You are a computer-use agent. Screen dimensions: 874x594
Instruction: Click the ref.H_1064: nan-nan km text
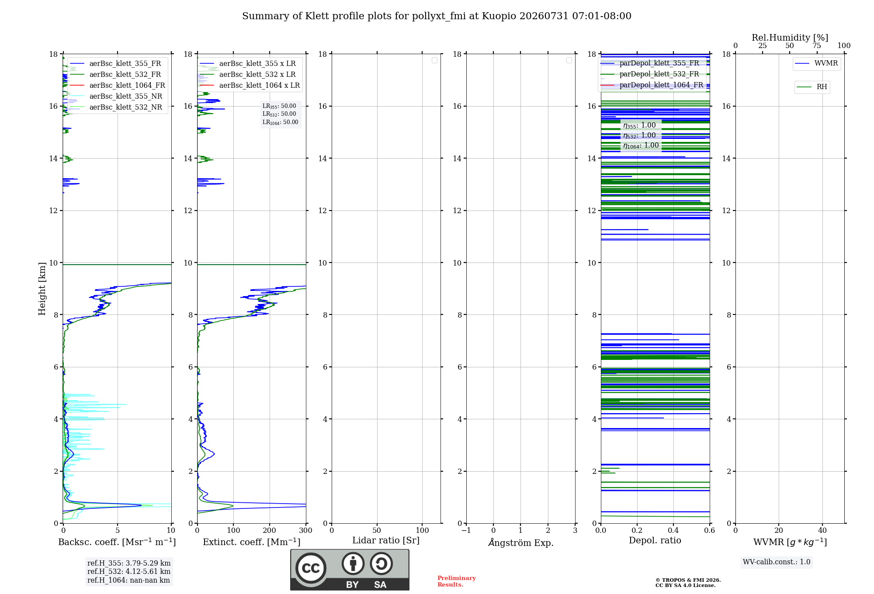tap(128, 580)
